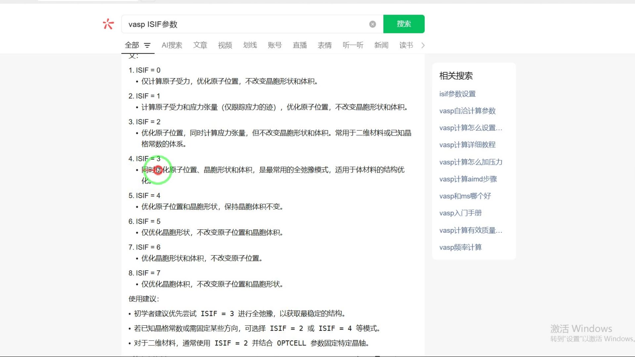Image resolution: width=635 pixels, height=357 pixels.
Task: Open related search vasp计算详细教程
Action: (x=467, y=145)
